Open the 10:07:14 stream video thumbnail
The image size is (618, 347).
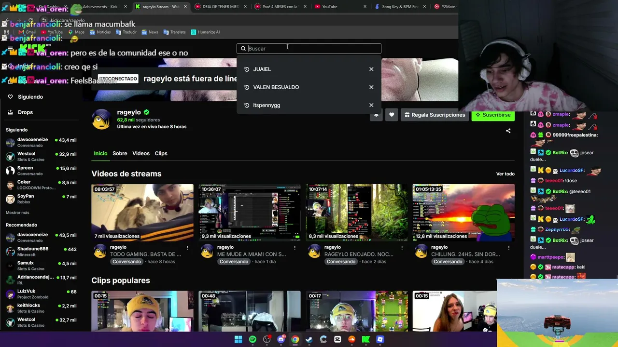click(357, 213)
